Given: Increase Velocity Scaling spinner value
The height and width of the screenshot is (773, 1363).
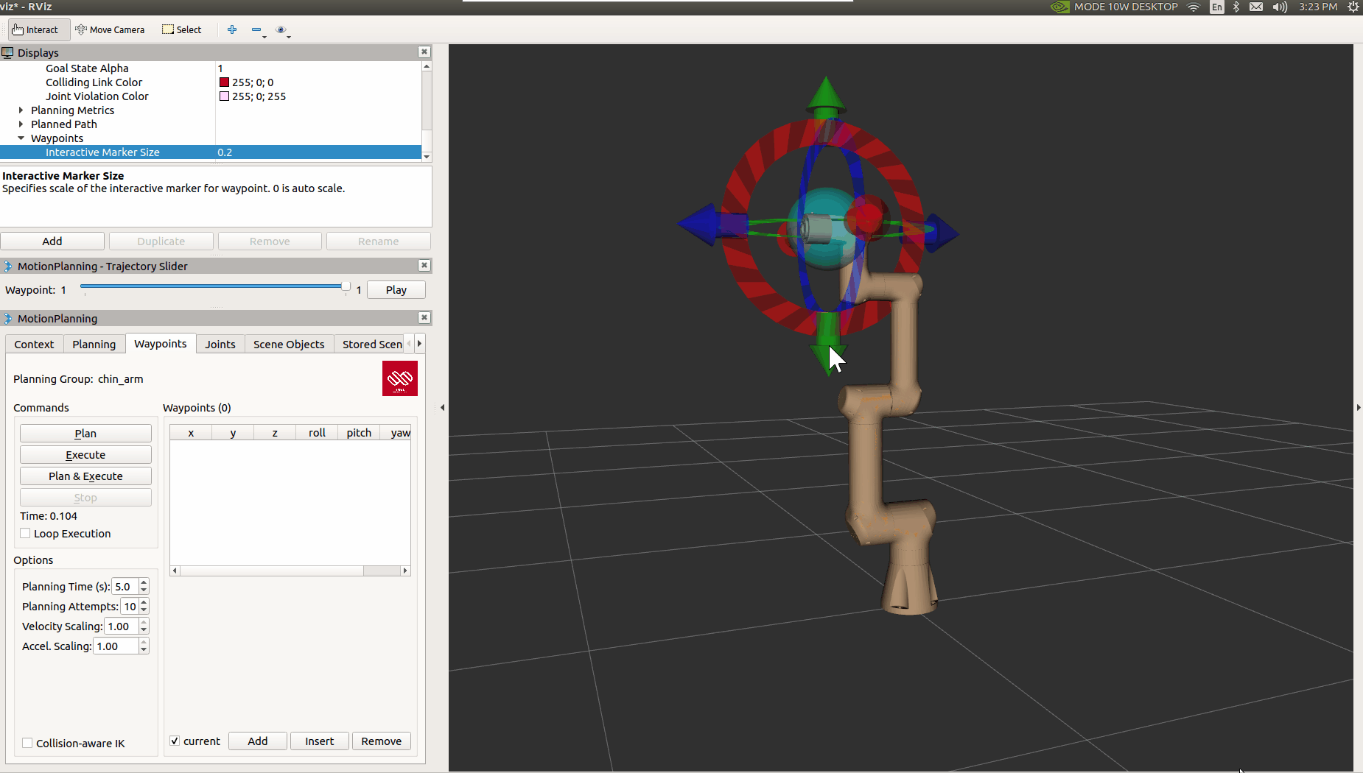Looking at the screenshot, I should coord(144,622).
